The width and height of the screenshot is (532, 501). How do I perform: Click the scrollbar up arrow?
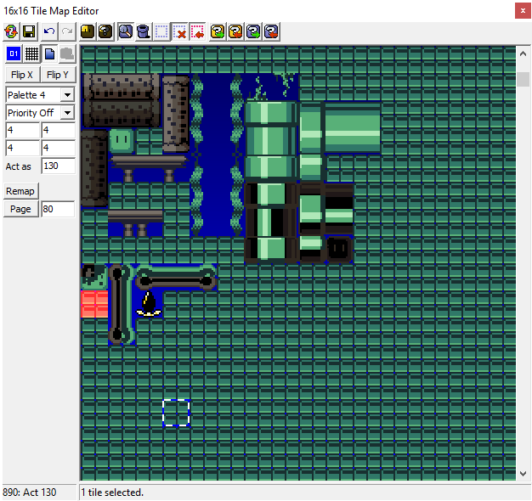523,53
